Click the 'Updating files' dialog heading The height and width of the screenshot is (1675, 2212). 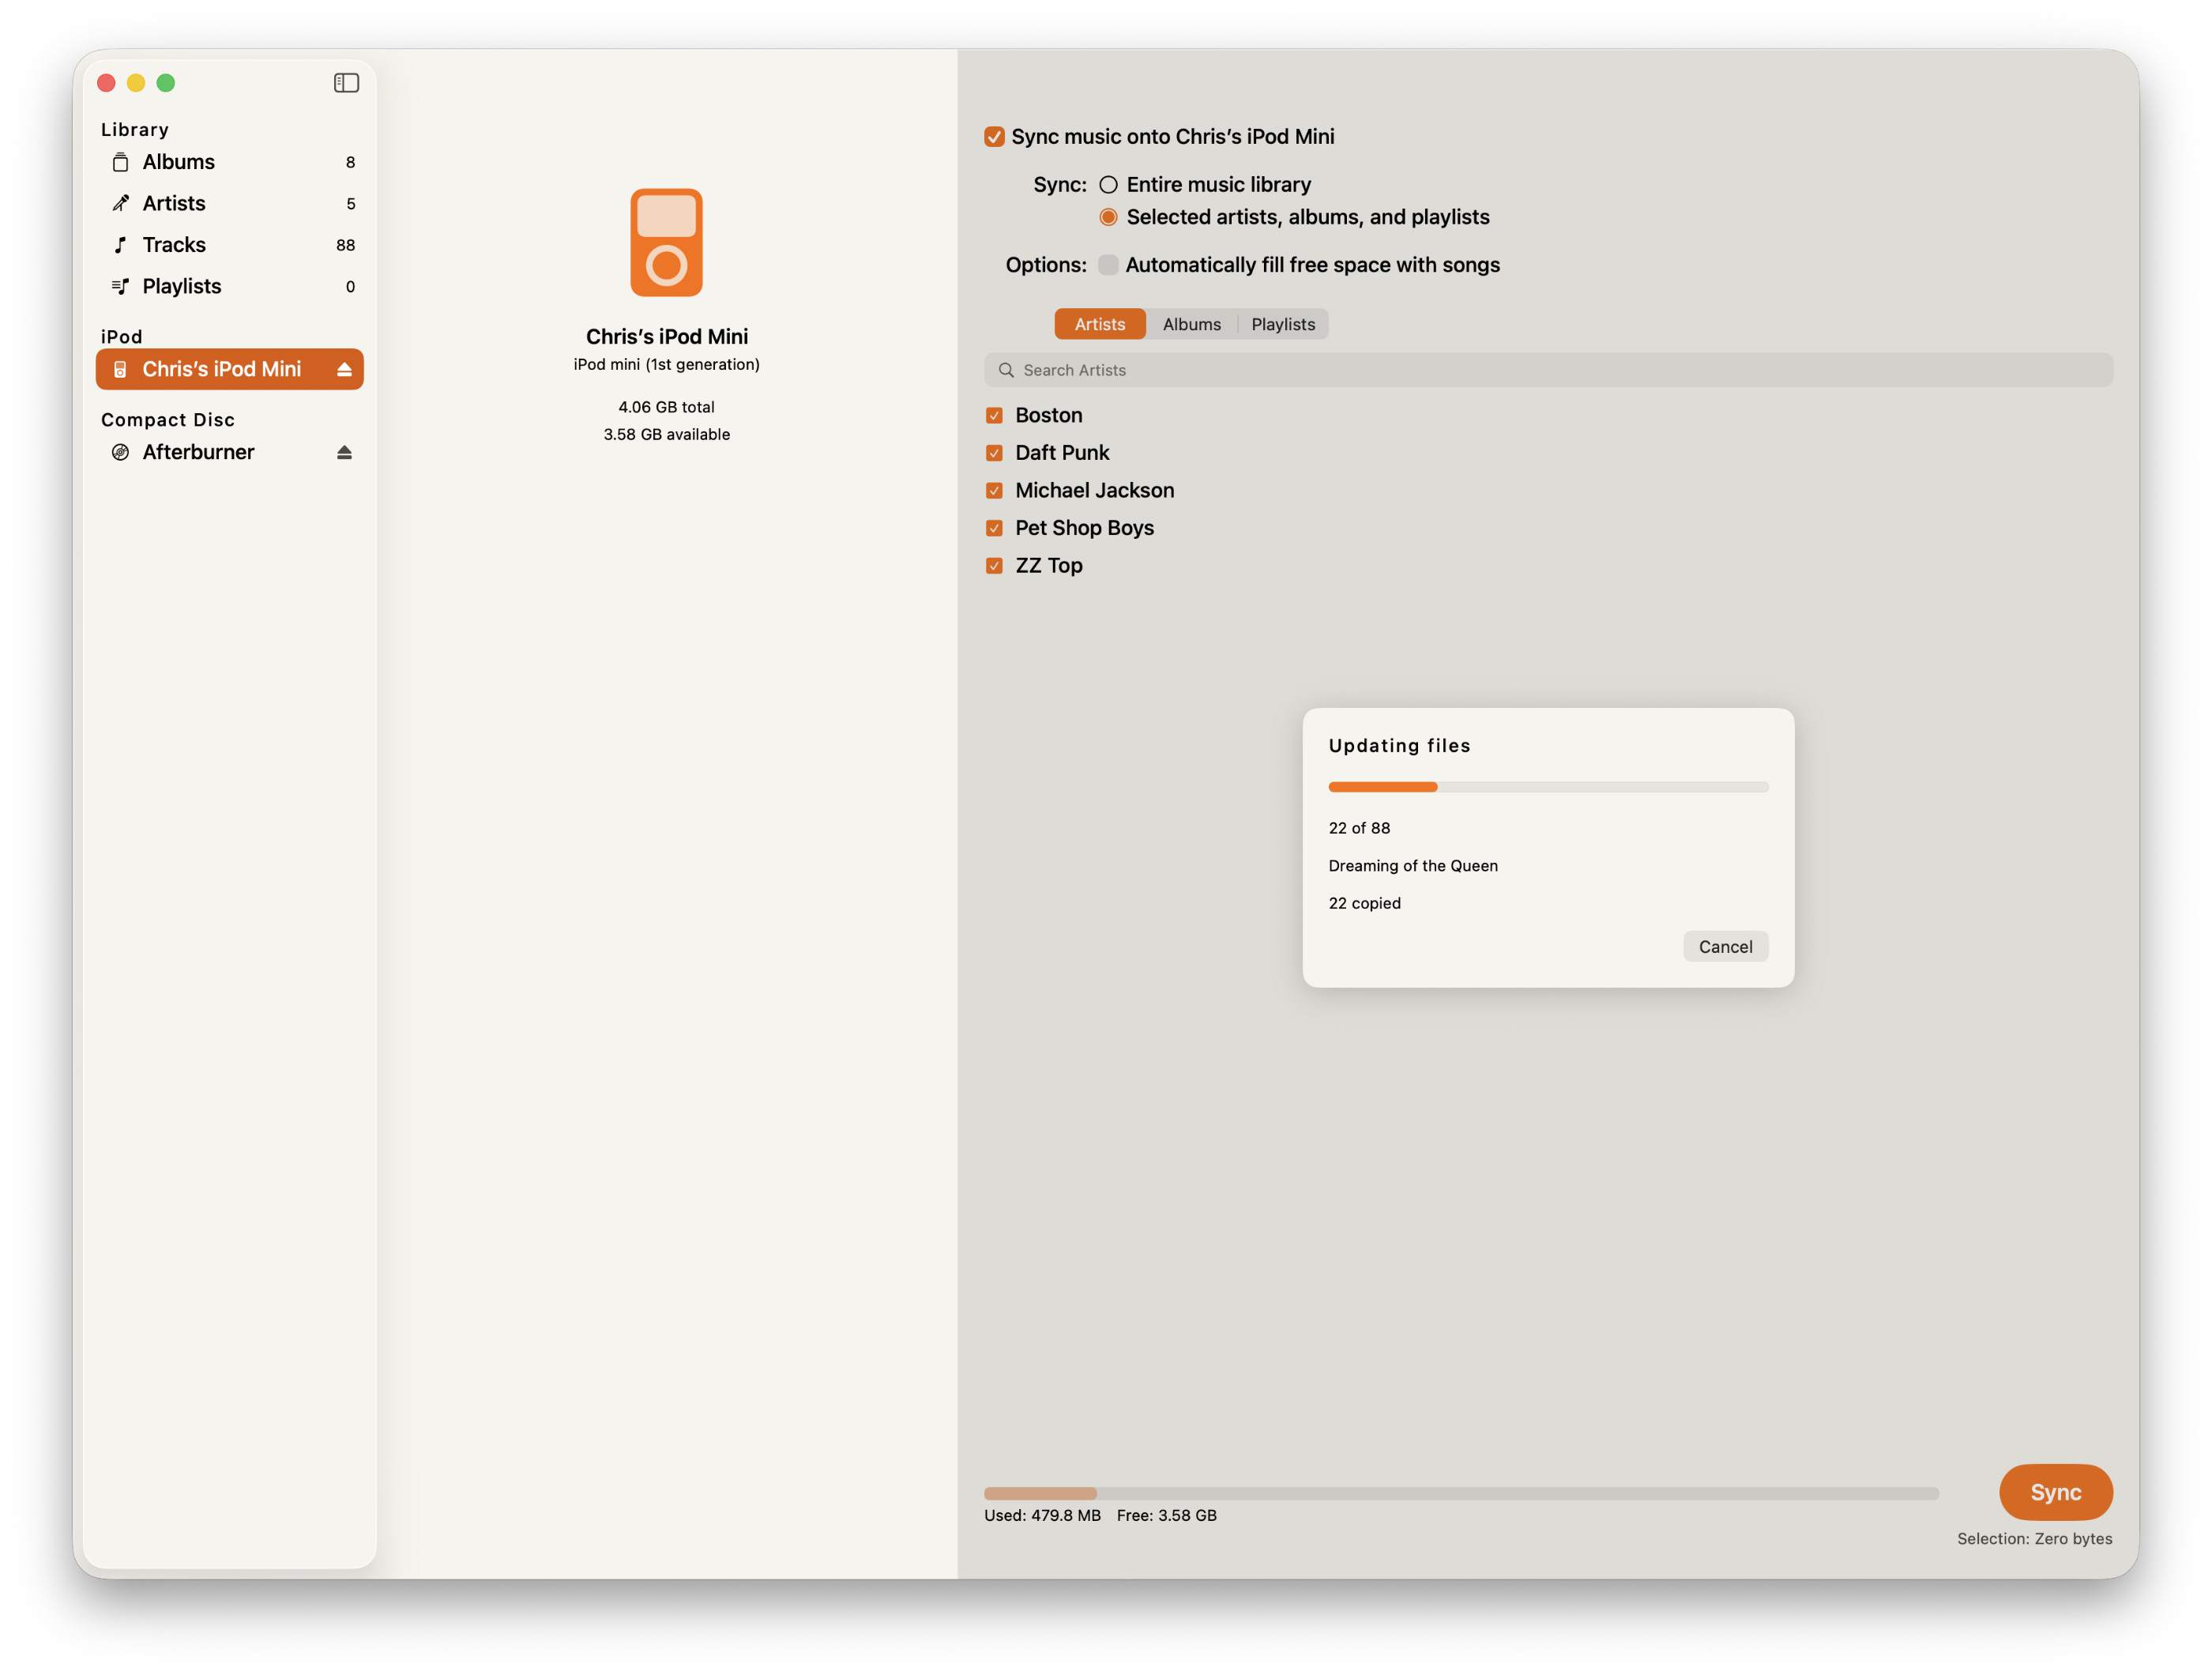1399,746
